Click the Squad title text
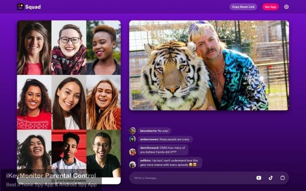 coord(33,7)
